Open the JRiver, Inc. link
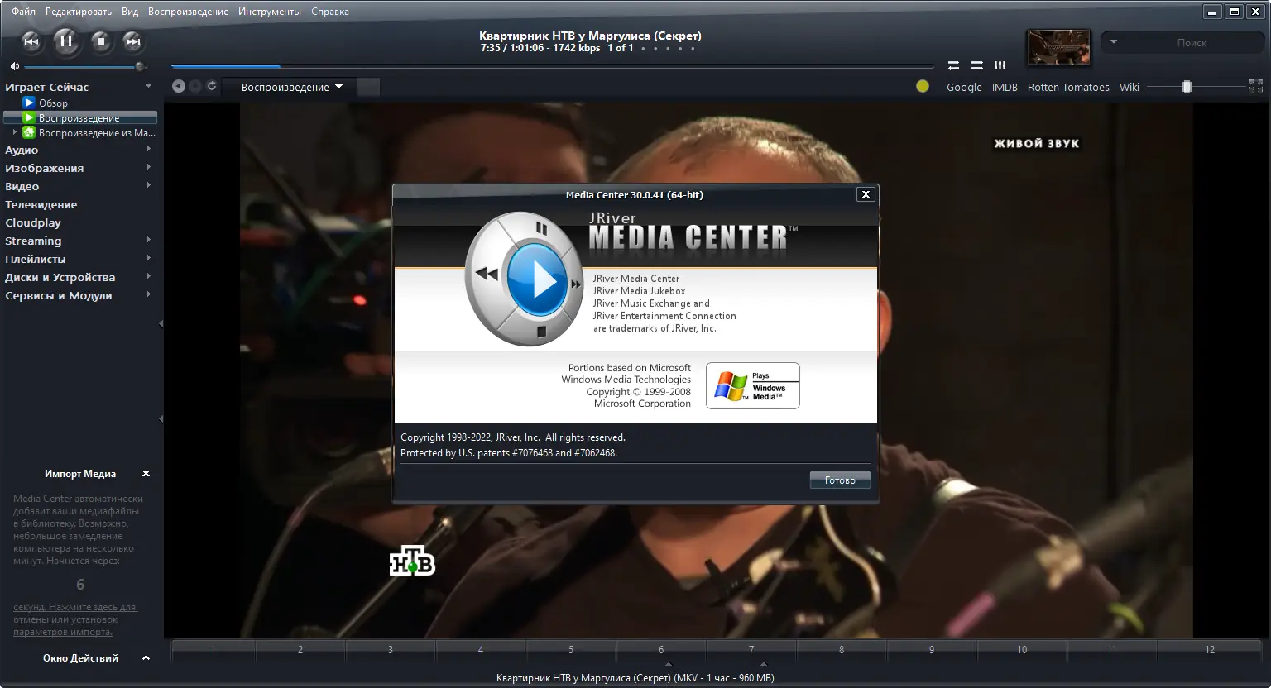The image size is (1271, 688). (517, 437)
